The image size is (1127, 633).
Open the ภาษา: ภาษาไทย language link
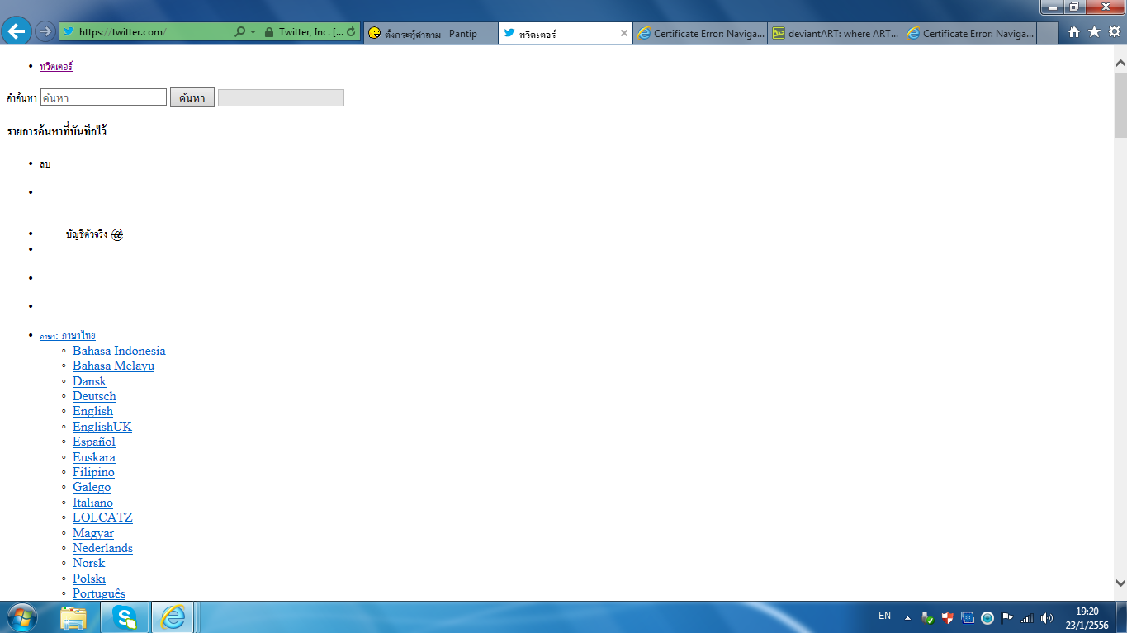(68, 336)
